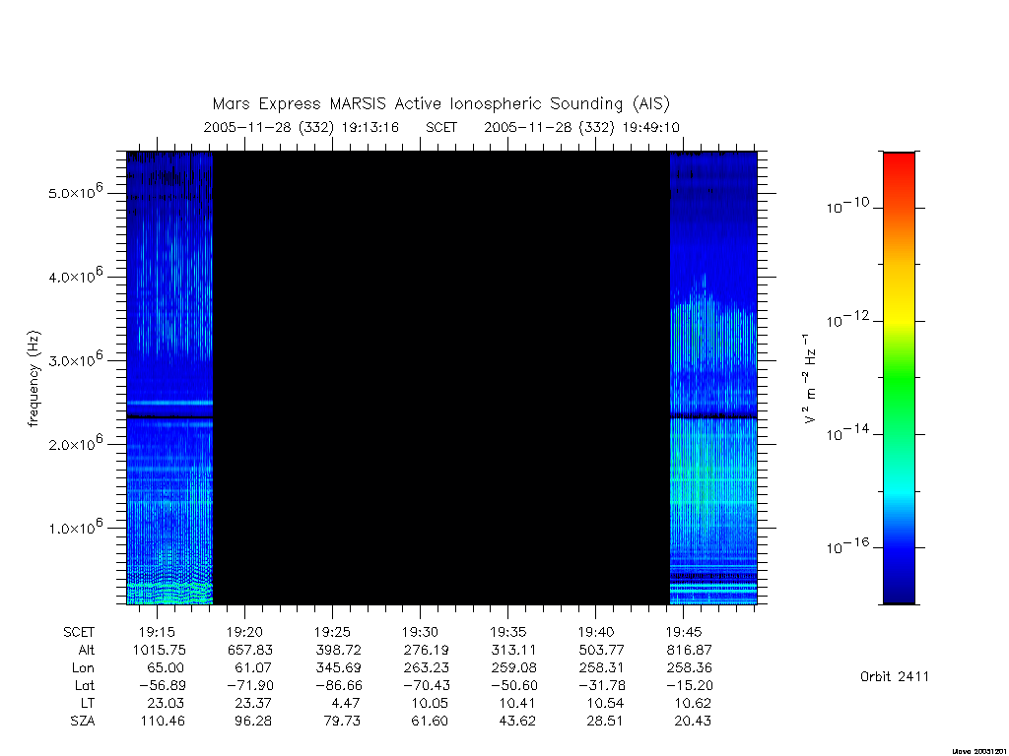Click SZA value 96.28
The height and width of the screenshot is (756, 1009).
click(253, 722)
